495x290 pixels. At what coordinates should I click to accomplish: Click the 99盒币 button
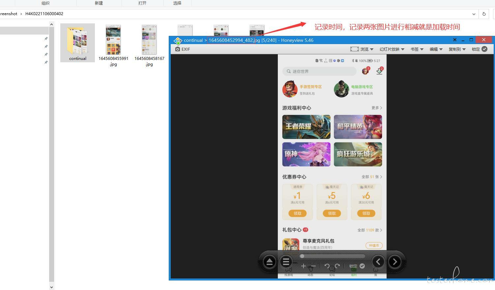click(374, 246)
